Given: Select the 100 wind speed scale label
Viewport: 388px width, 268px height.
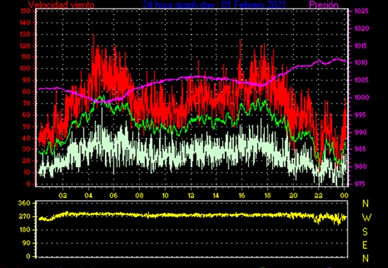Looking at the screenshot, I should (x=24, y=69).
